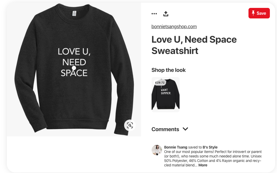Click the brand label on sweatshirt collar
Viewport: 277px width, 173px height.
(74, 13)
